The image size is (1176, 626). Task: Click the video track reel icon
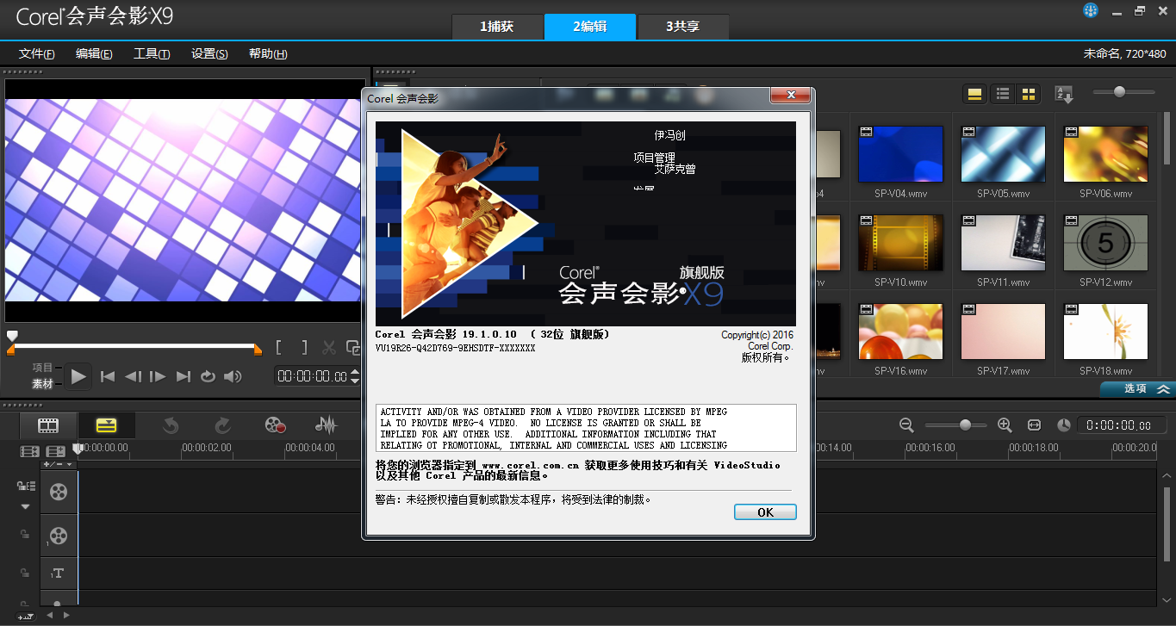58,492
